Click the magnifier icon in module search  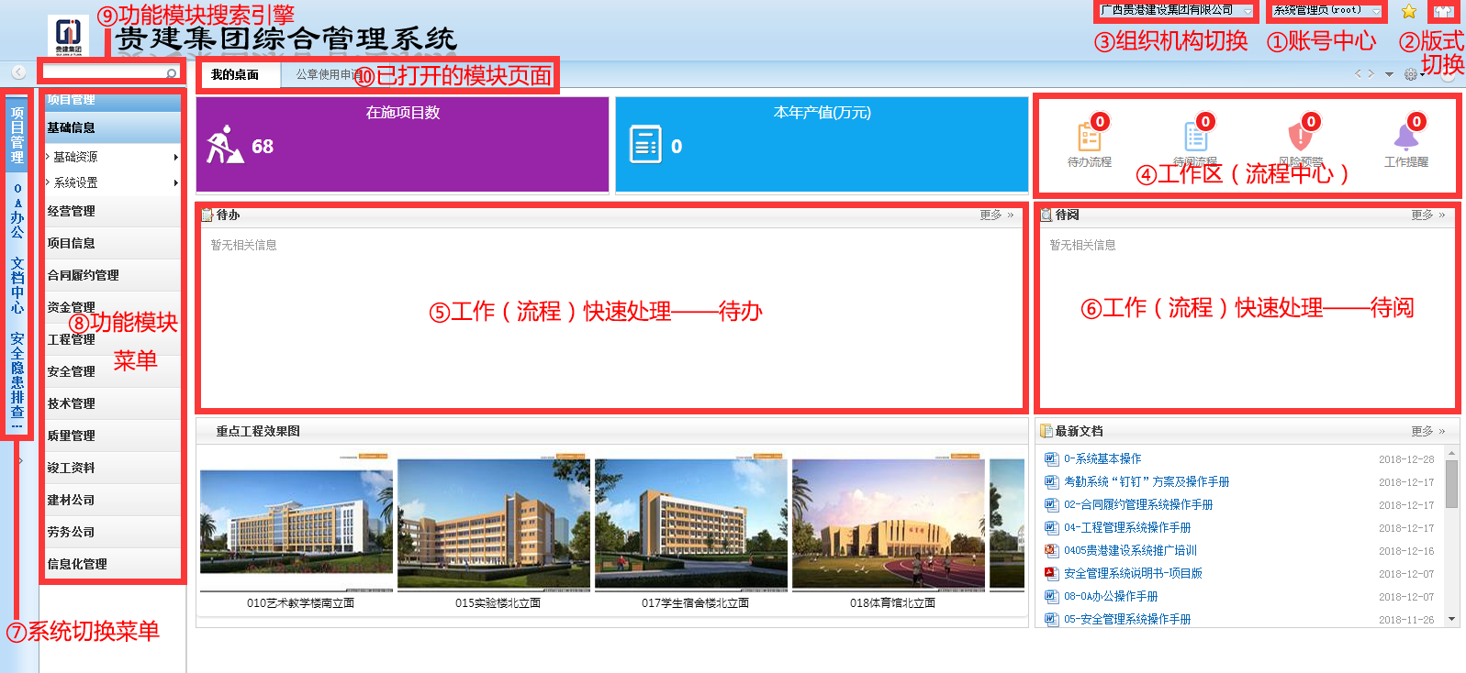[x=171, y=72]
